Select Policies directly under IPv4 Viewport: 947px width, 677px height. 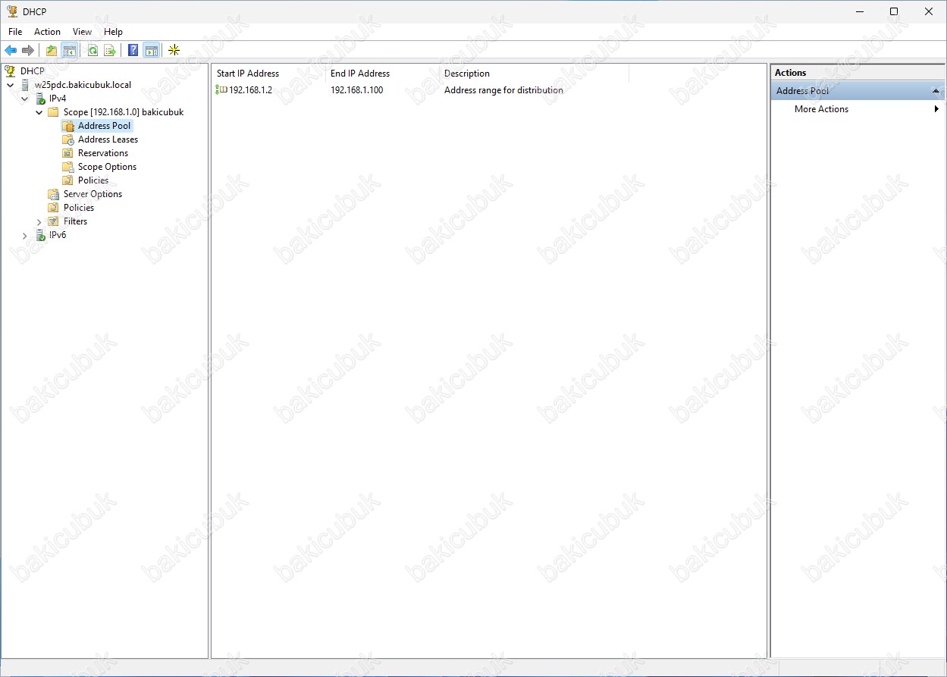(79, 208)
